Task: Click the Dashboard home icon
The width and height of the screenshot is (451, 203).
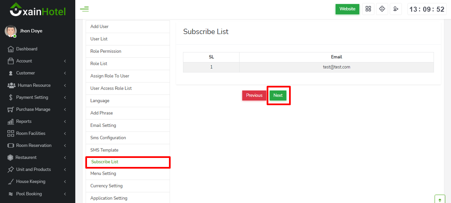Action: click(11, 49)
